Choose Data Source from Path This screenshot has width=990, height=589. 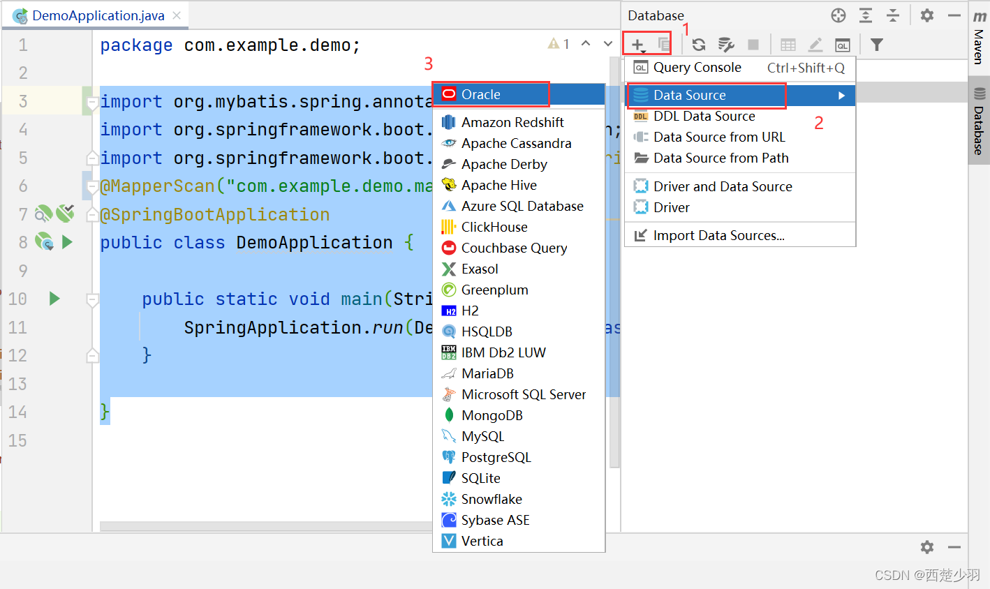click(740, 158)
